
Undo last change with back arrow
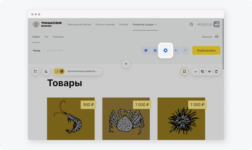pyautogui.click(x=176, y=50)
